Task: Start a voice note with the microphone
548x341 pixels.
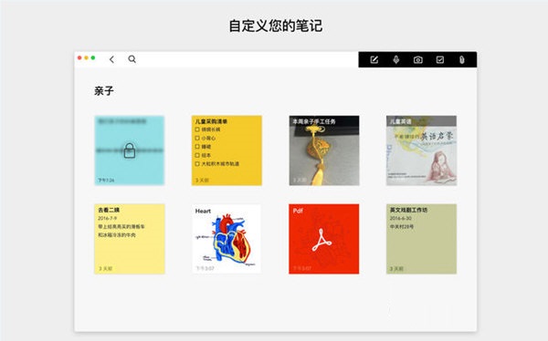Action: (396, 59)
